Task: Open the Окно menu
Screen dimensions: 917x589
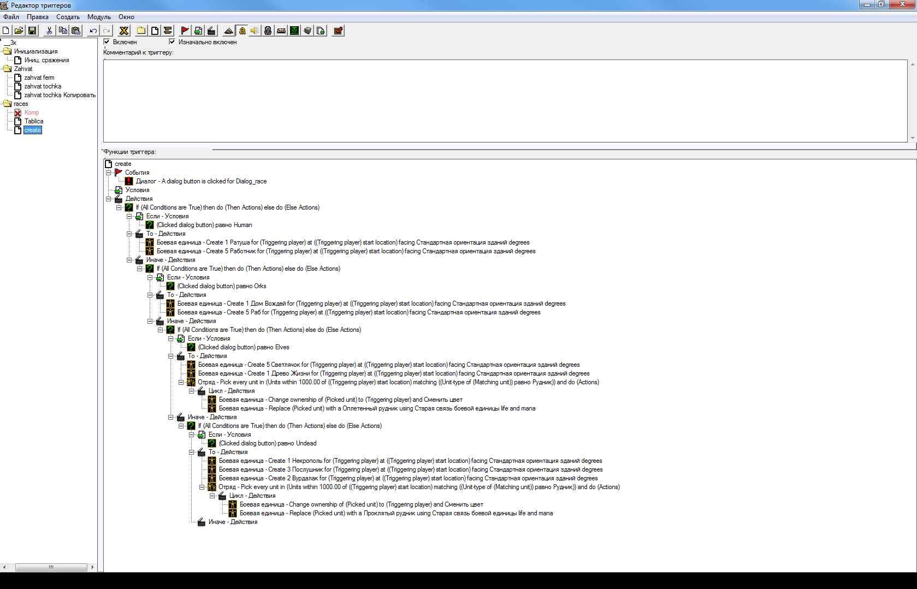Action: [126, 17]
